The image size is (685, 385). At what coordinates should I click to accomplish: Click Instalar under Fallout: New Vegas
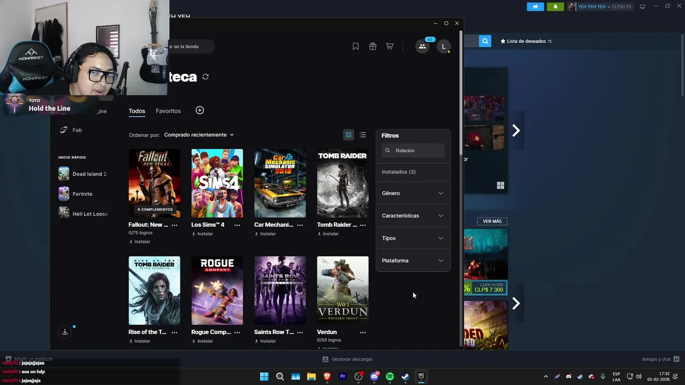pos(140,242)
